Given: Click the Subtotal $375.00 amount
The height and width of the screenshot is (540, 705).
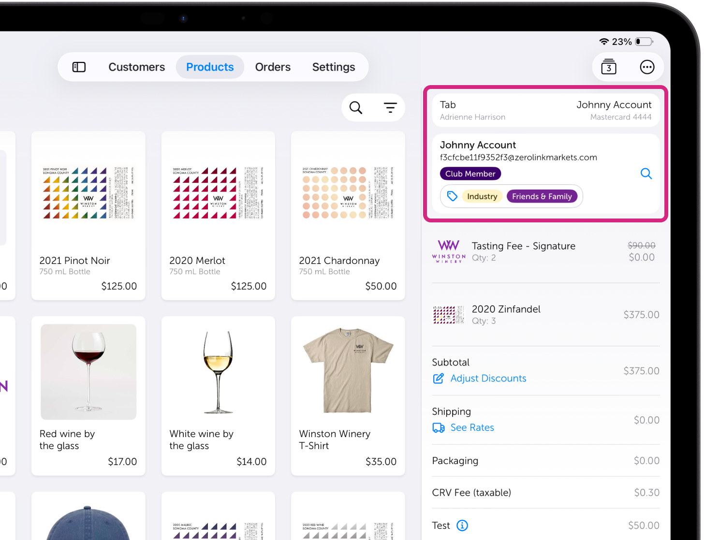Looking at the screenshot, I should [641, 371].
